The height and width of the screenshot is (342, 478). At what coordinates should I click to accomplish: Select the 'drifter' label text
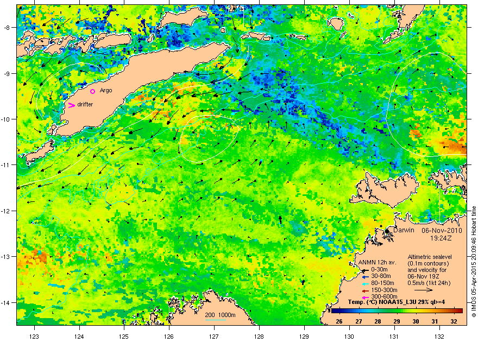(85, 104)
